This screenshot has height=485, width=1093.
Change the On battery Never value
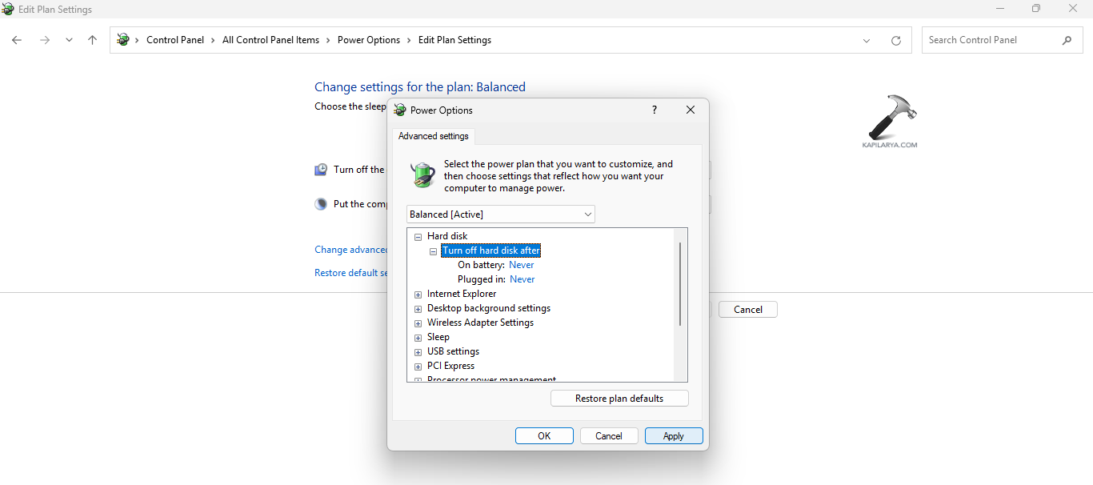coord(521,264)
